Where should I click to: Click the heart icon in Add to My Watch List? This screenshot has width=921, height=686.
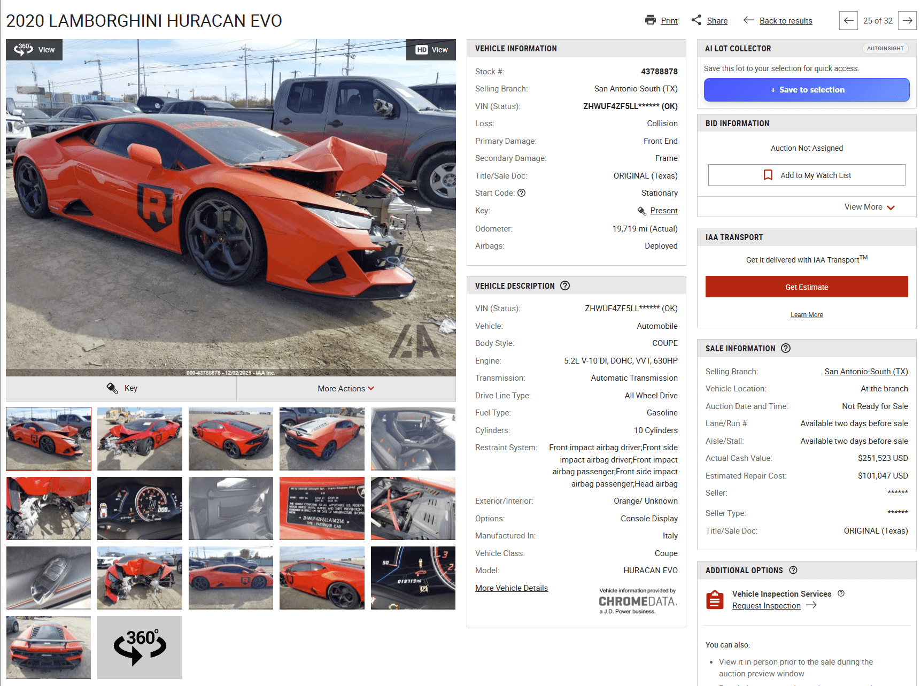click(x=768, y=175)
